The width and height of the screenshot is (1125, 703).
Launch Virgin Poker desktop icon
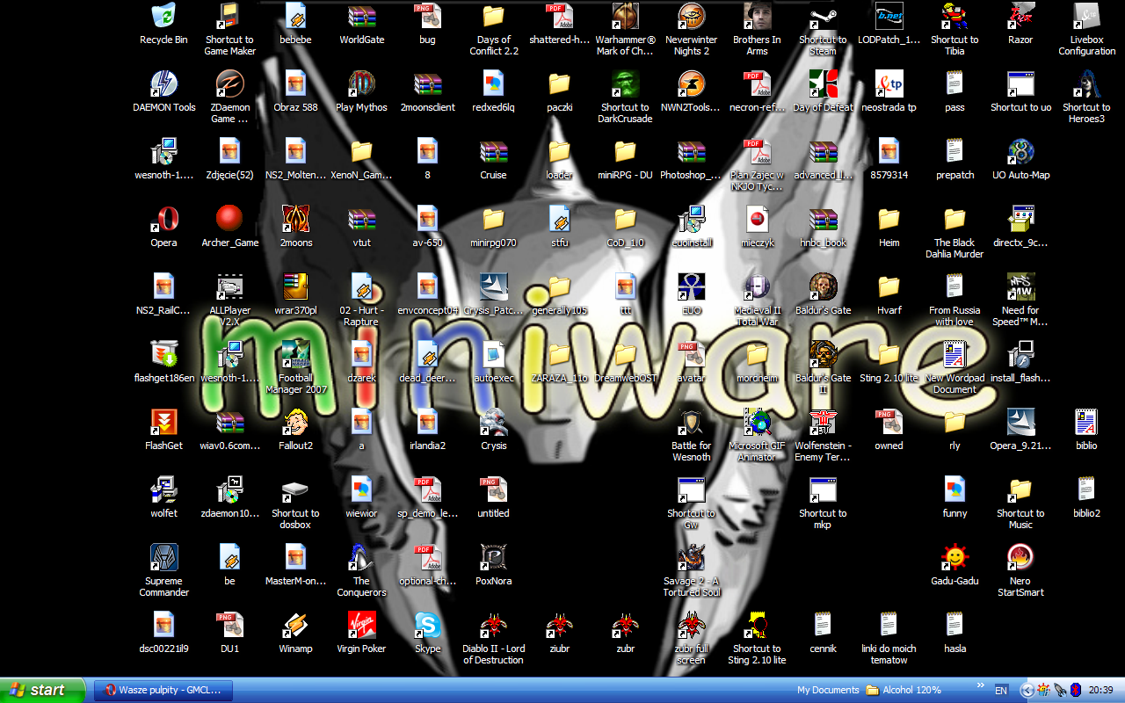point(361,625)
